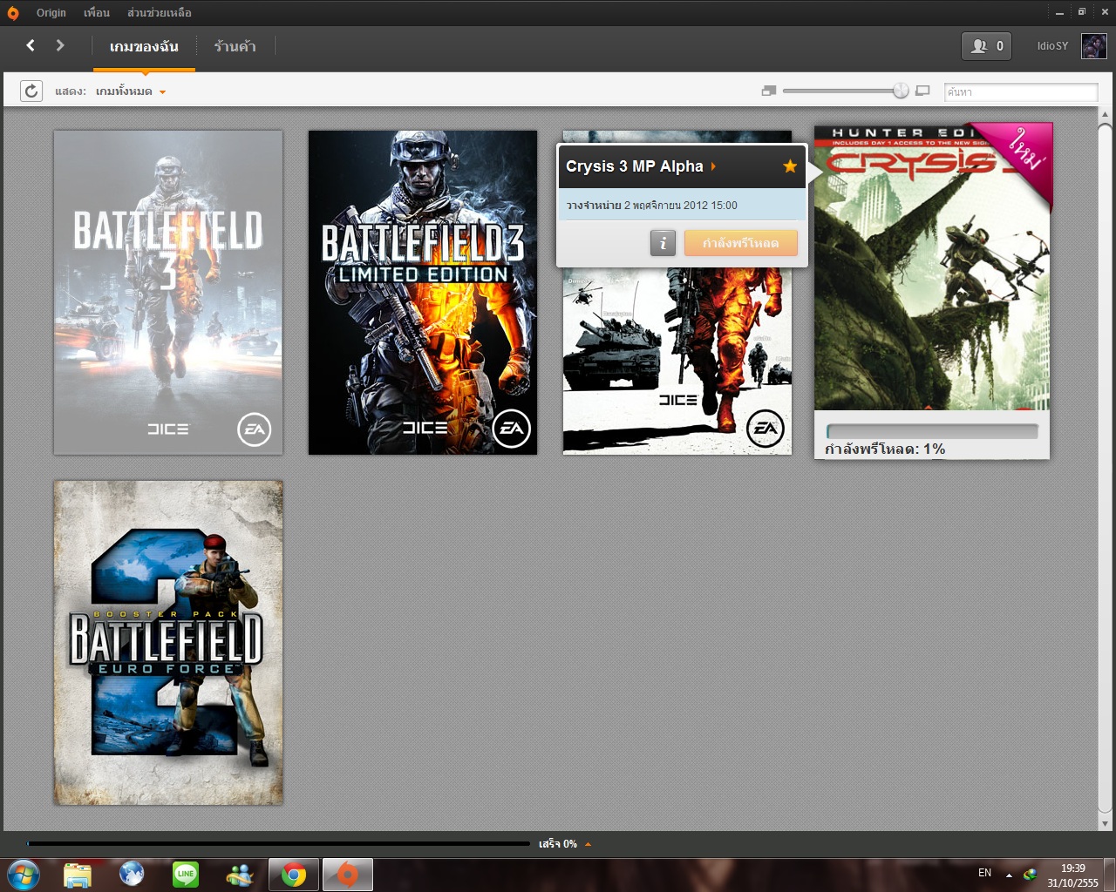This screenshot has width=1116, height=892.
Task: Click the Origin logo in the title bar
Action: click(x=12, y=13)
